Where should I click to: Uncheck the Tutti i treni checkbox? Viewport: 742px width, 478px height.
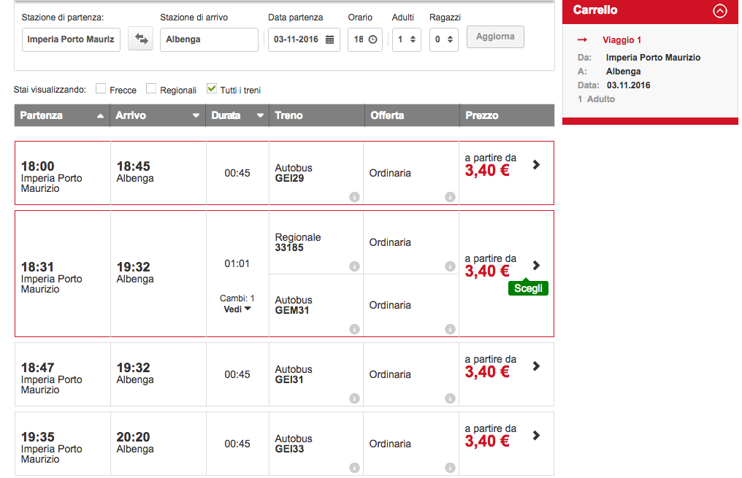tap(212, 89)
